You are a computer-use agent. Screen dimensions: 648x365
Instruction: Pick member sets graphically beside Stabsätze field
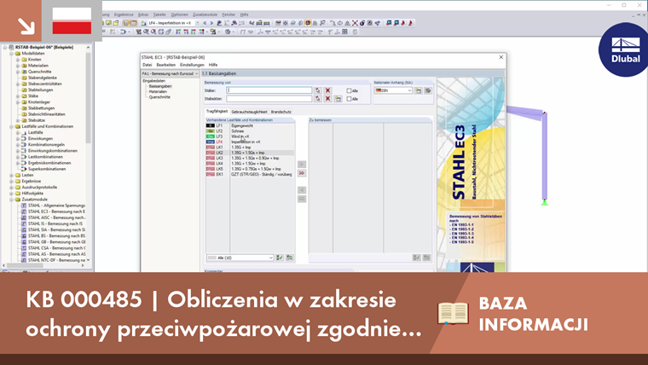pos(317,99)
